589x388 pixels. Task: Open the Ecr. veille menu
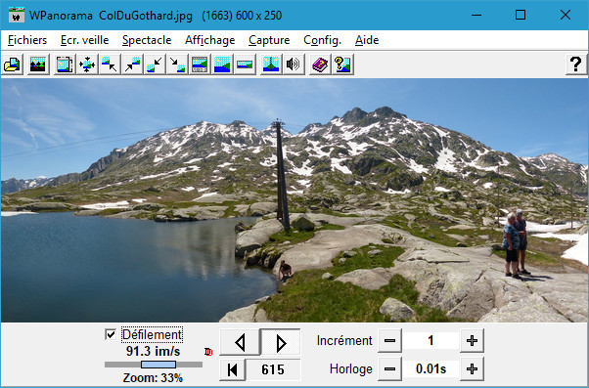84,40
